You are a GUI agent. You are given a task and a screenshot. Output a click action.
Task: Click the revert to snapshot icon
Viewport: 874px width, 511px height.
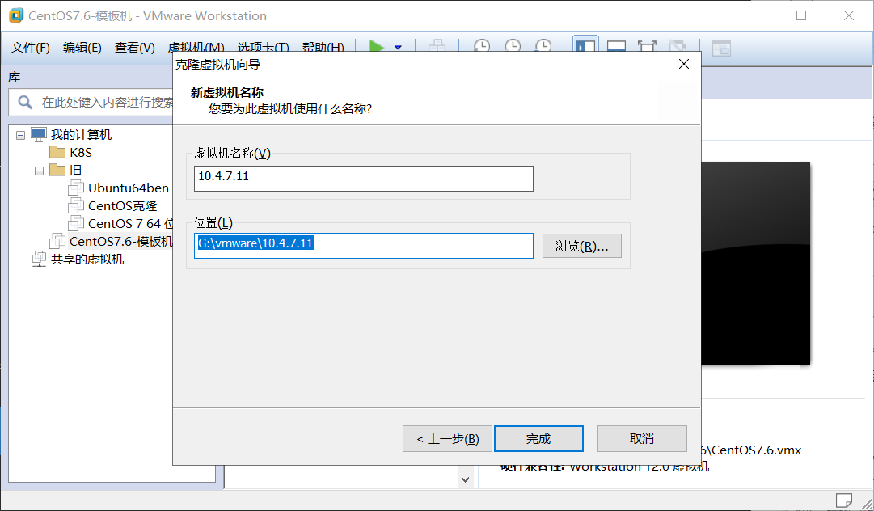tap(513, 47)
